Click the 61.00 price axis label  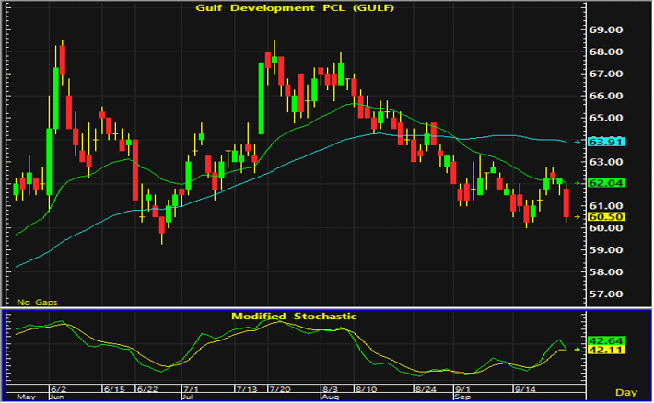click(605, 206)
